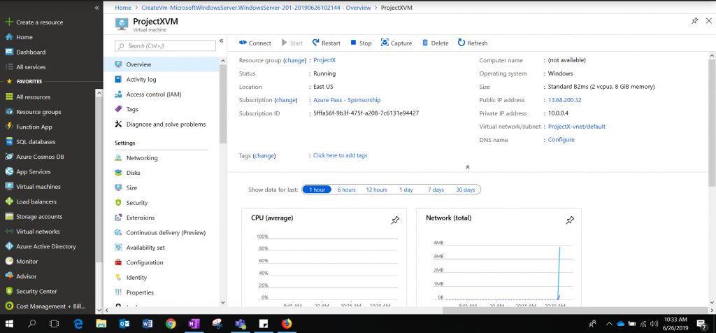Collapse the ProjectXVM resource menu

click(x=222, y=41)
